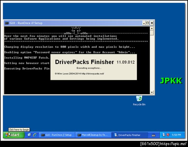Switch to MarvellCleanup taskbar button

(93, 135)
